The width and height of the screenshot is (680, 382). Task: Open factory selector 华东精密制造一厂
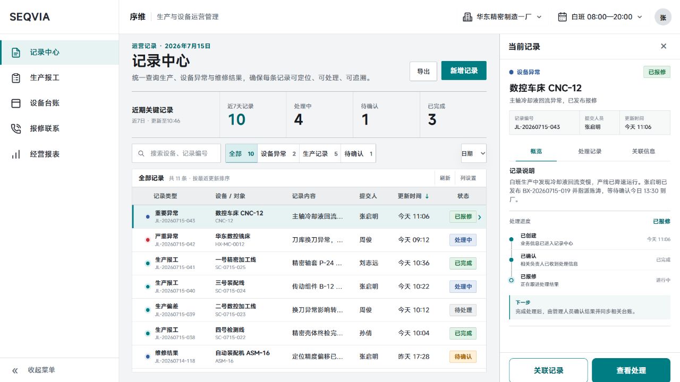tap(502, 17)
